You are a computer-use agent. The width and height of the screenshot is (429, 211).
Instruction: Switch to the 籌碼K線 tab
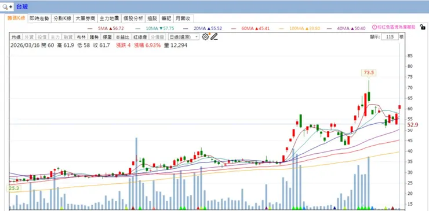pyautogui.click(x=16, y=18)
